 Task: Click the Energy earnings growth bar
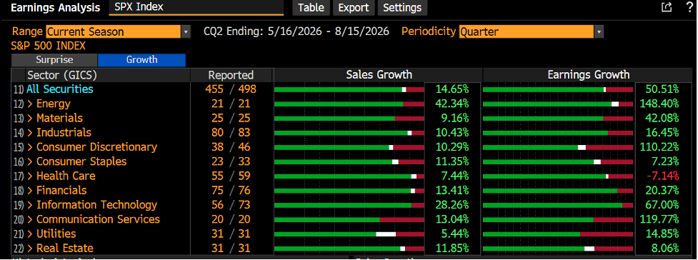[x=558, y=104]
